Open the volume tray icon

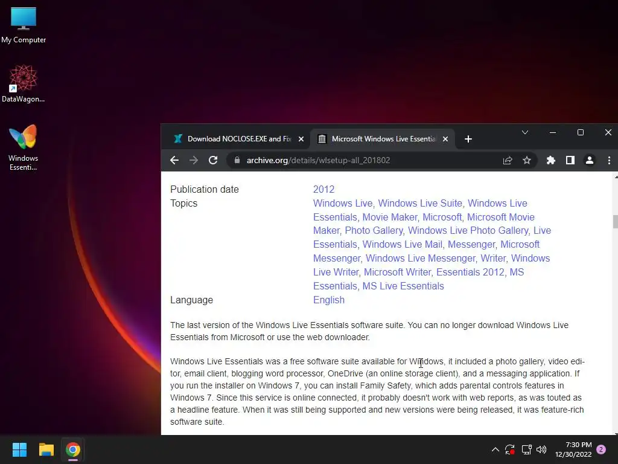(x=541, y=449)
